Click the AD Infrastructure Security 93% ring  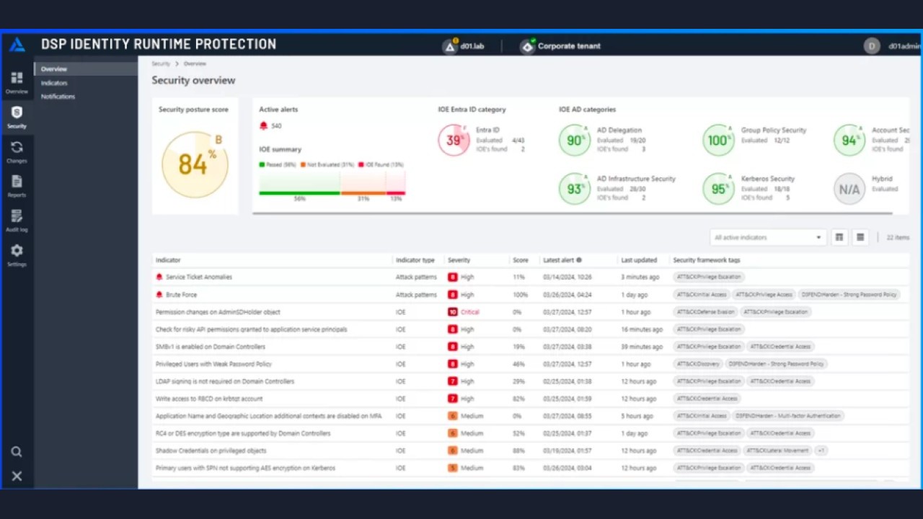(x=575, y=189)
